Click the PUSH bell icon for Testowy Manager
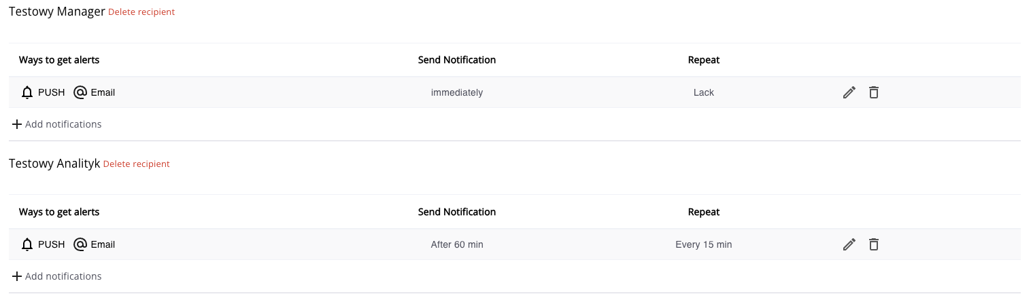Viewport: 1033px width, 300px height. point(27,92)
